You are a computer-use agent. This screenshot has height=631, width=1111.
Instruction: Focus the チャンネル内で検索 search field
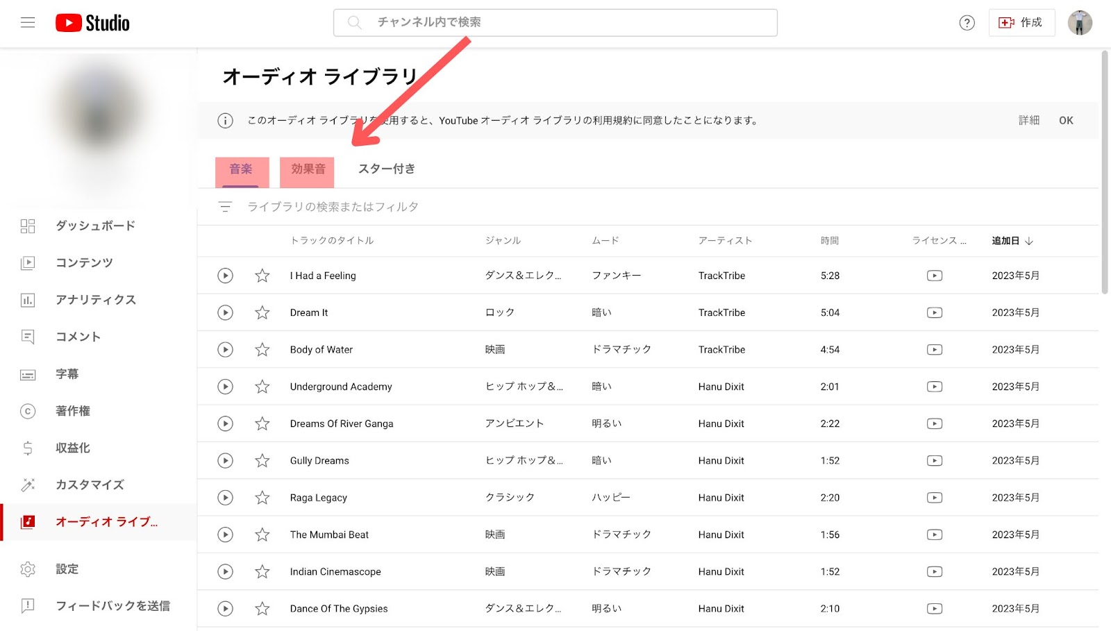[555, 22]
